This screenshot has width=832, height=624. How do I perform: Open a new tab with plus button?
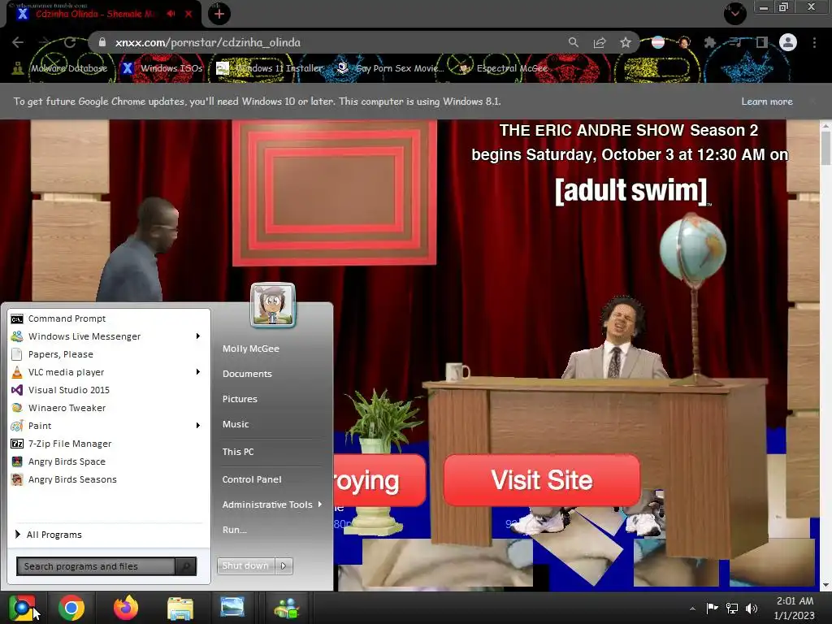coord(219,14)
